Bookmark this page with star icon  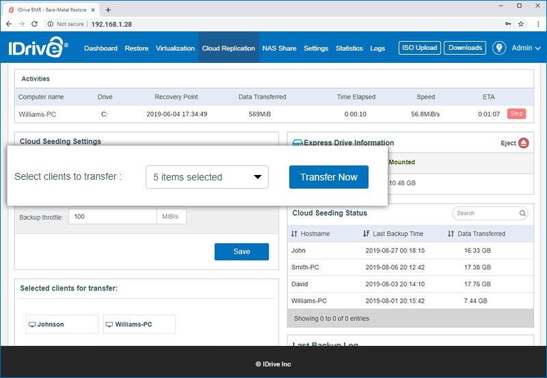521,24
